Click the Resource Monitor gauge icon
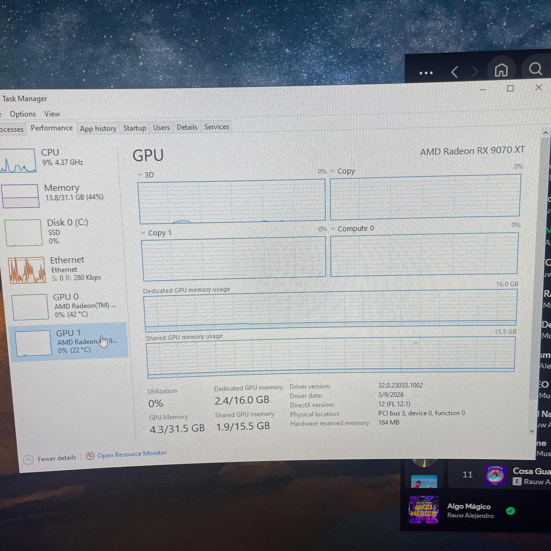Viewport: 551px width, 551px height. [90, 456]
